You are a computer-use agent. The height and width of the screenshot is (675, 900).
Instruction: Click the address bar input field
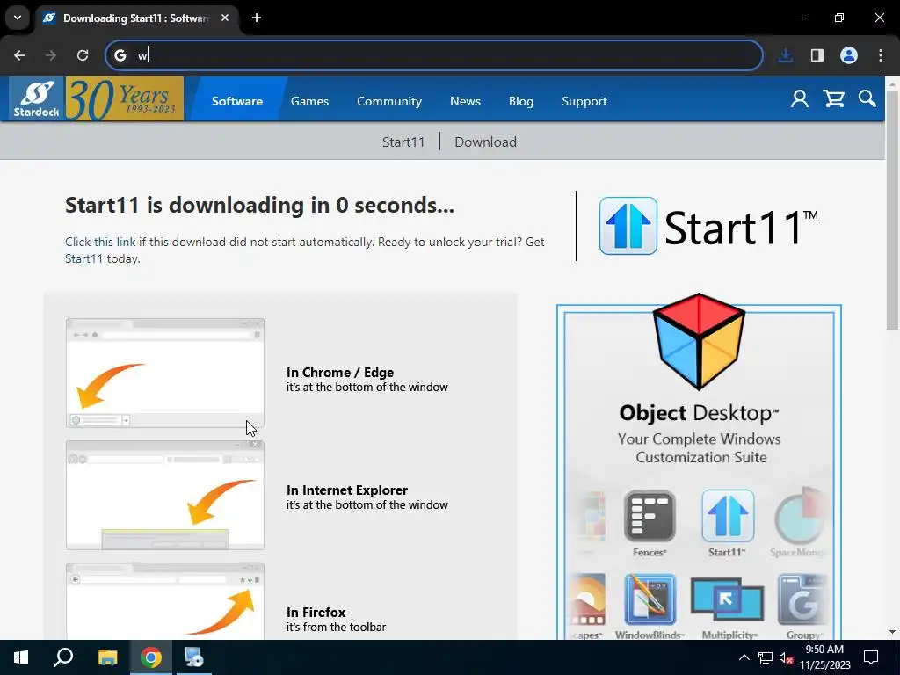pyautogui.click(x=434, y=55)
